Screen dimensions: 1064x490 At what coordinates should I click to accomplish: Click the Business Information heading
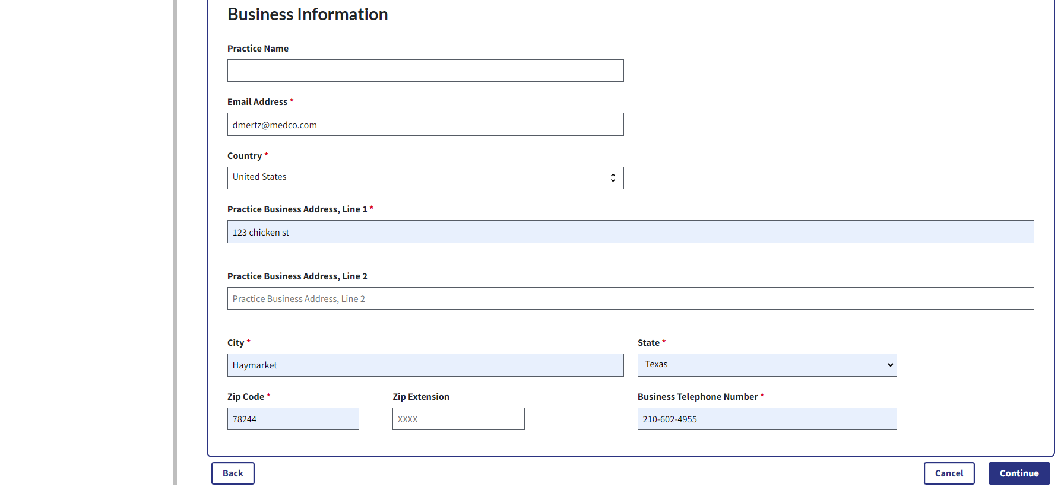(308, 14)
